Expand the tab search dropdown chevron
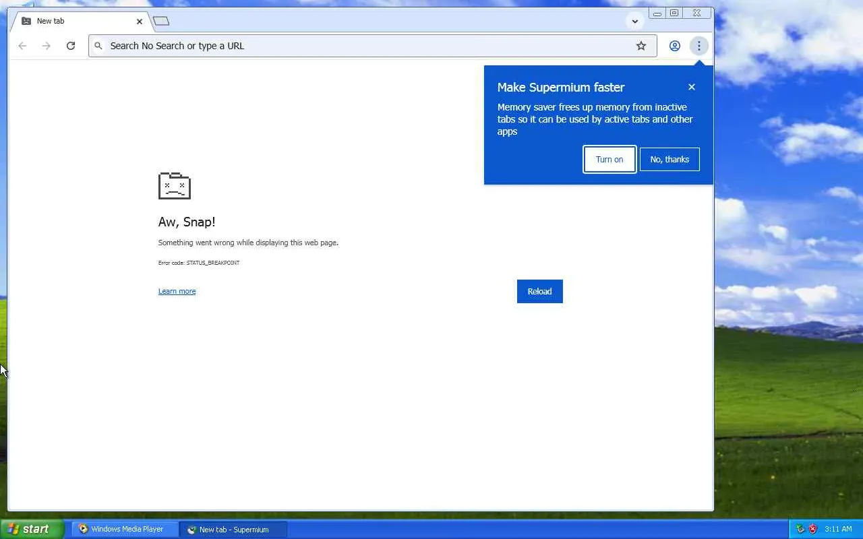Viewport: 863px width, 539px height. [634, 21]
